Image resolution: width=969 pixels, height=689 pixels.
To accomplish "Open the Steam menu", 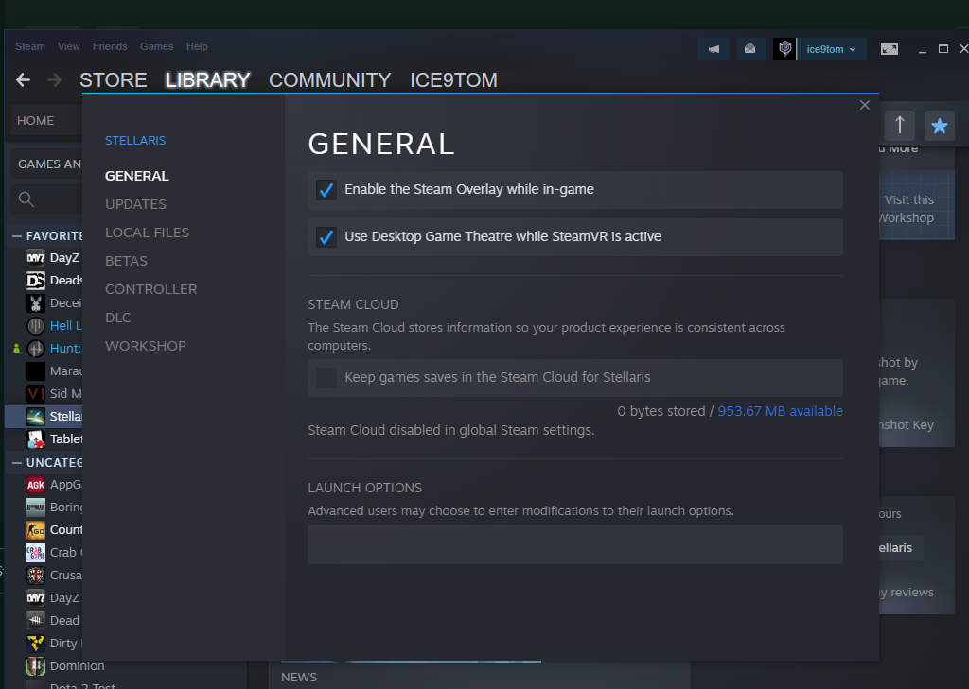I will pyautogui.click(x=30, y=46).
